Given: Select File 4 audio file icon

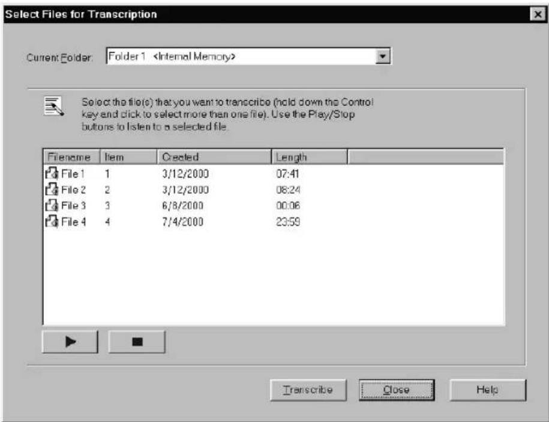Looking at the screenshot, I should [52, 222].
